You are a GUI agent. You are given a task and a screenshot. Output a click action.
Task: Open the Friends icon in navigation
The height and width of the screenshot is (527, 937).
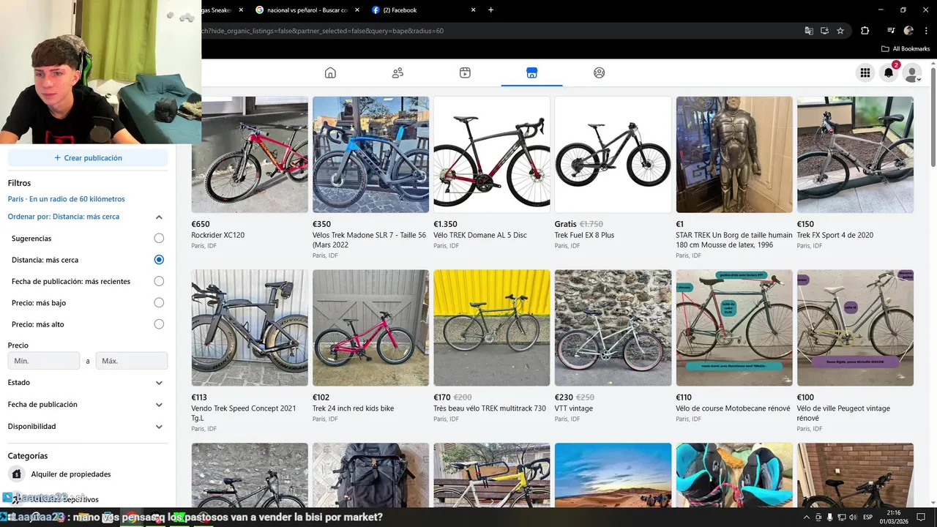[397, 72]
